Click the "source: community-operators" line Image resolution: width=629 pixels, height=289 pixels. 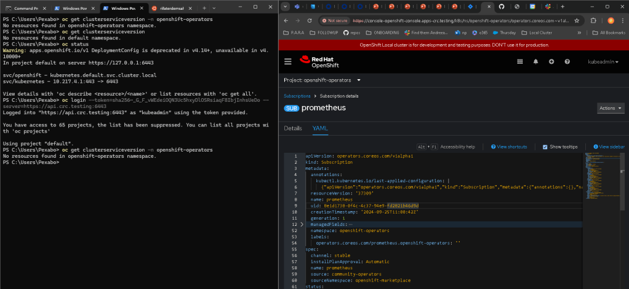pyautogui.click(x=346, y=274)
